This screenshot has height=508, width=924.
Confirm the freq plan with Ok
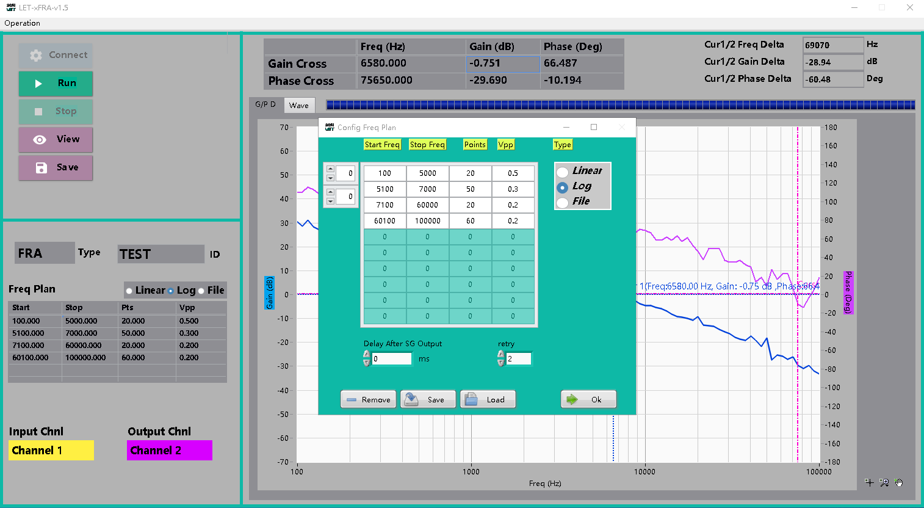click(x=588, y=399)
